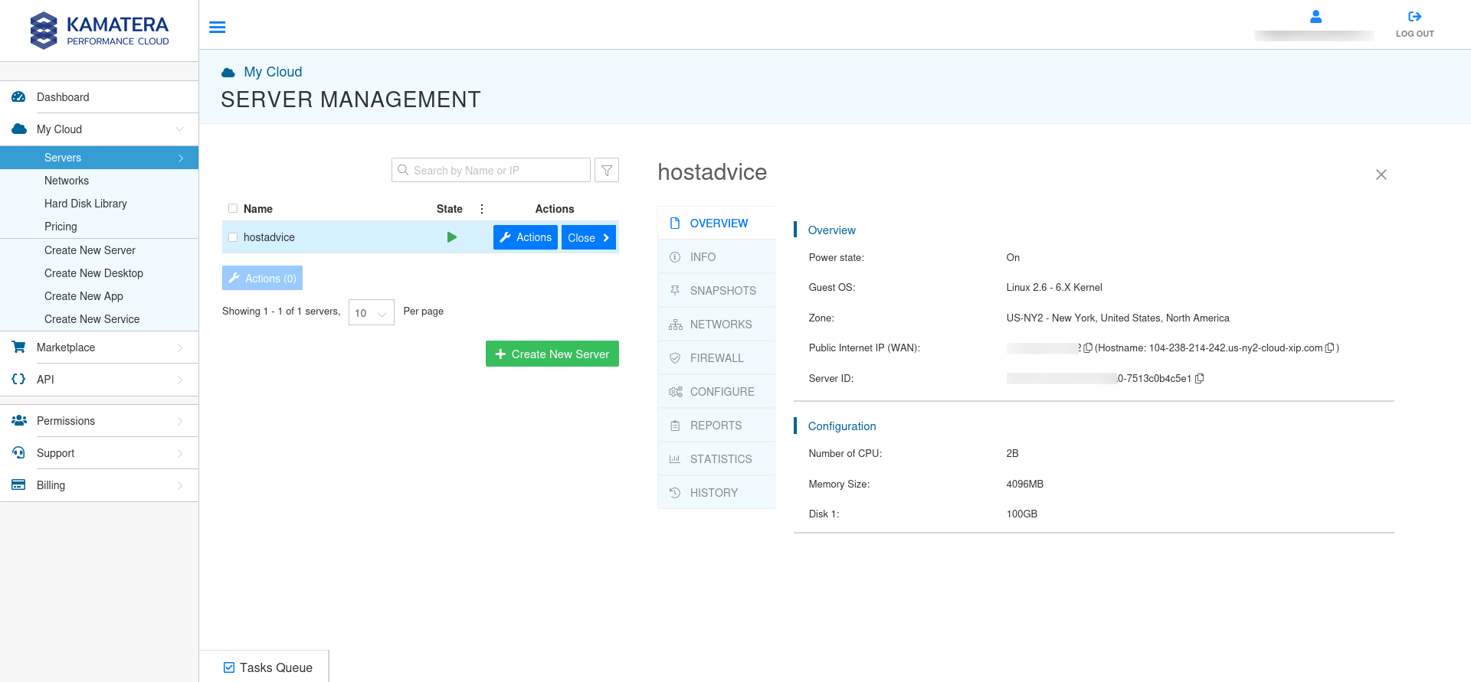Click the Permissions users icon
The height and width of the screenshot is (682, 1471).
(19, 420)
